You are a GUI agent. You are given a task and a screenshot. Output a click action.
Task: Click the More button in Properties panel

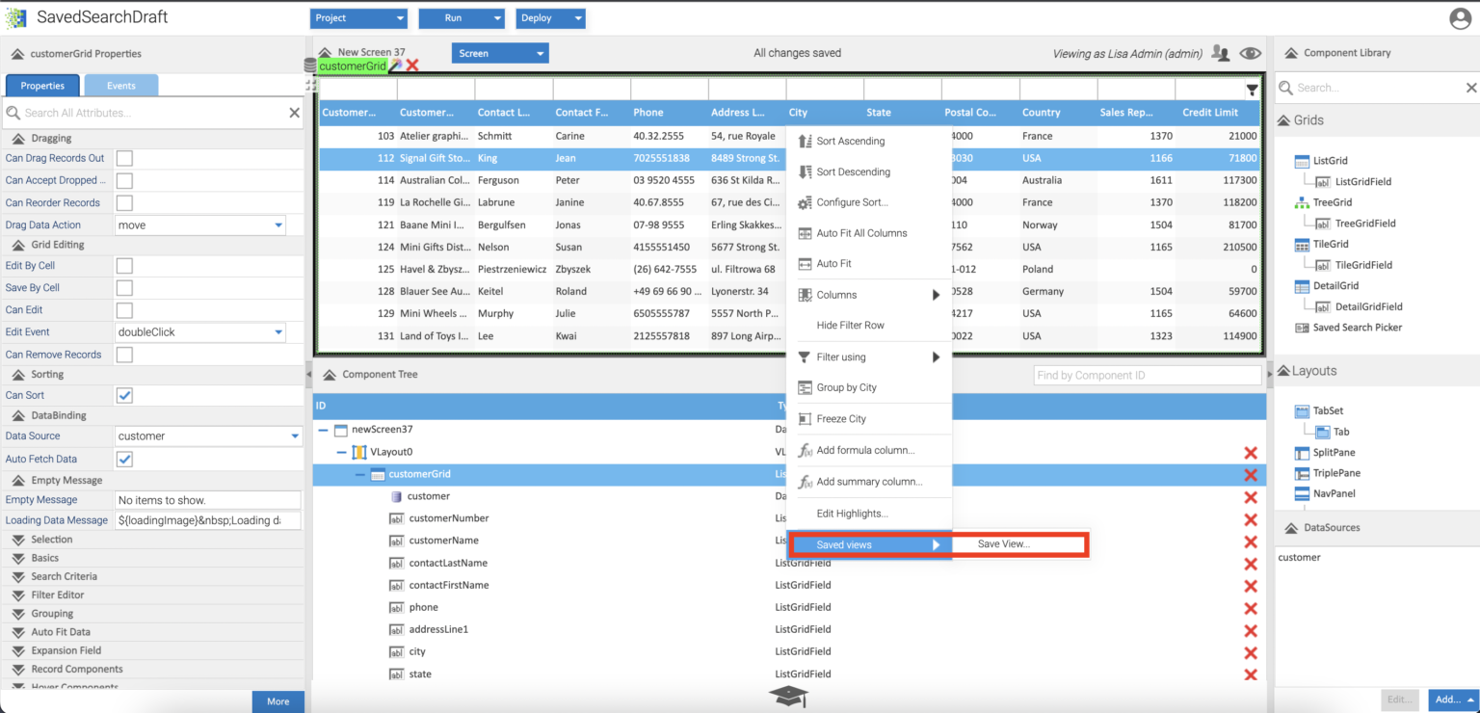(x=277, y=701)
